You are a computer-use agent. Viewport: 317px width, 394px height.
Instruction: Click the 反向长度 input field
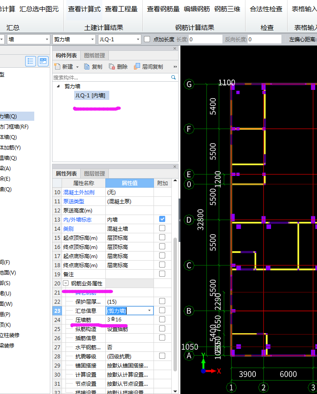(265, 39)
